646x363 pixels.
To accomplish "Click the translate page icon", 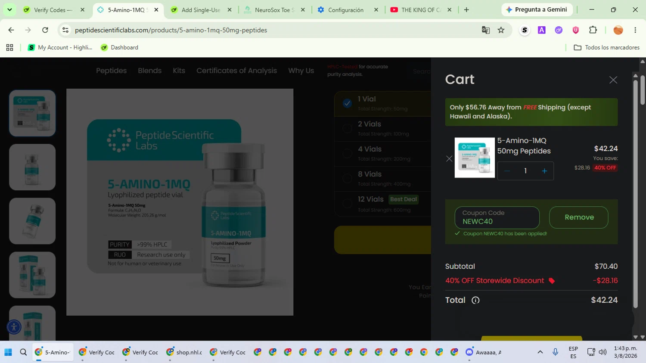I will (x=486, y=30).
